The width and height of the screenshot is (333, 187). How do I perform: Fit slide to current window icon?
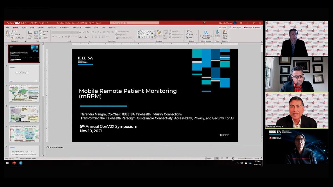coord(261,158)
